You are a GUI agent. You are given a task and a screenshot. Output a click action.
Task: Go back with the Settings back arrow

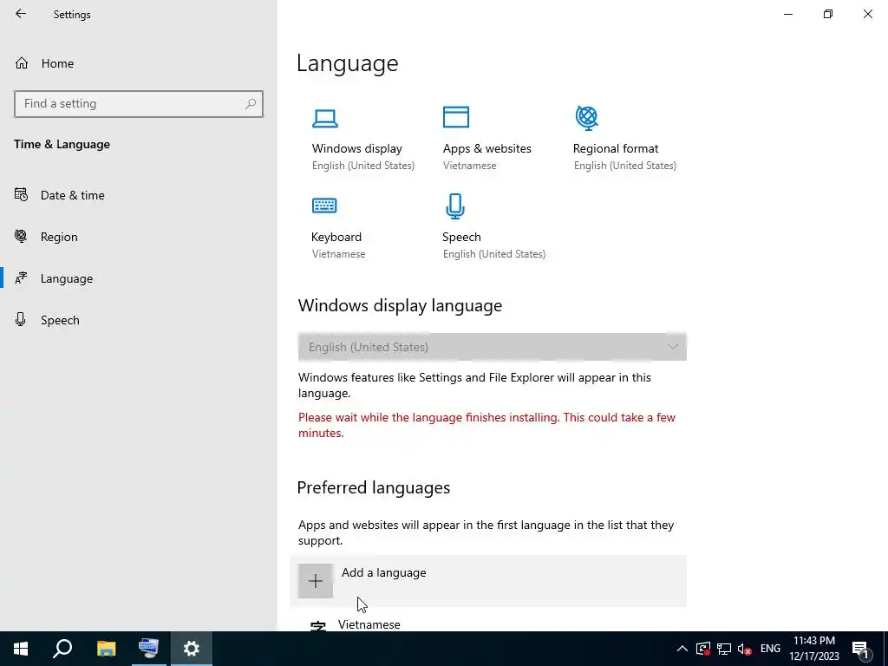(x=21, y=14)
